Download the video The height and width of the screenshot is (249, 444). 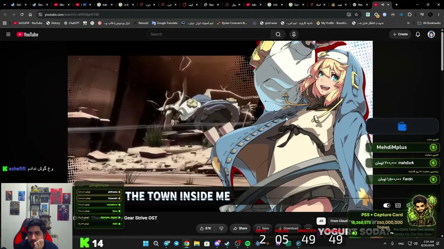(x=288, y=228)
